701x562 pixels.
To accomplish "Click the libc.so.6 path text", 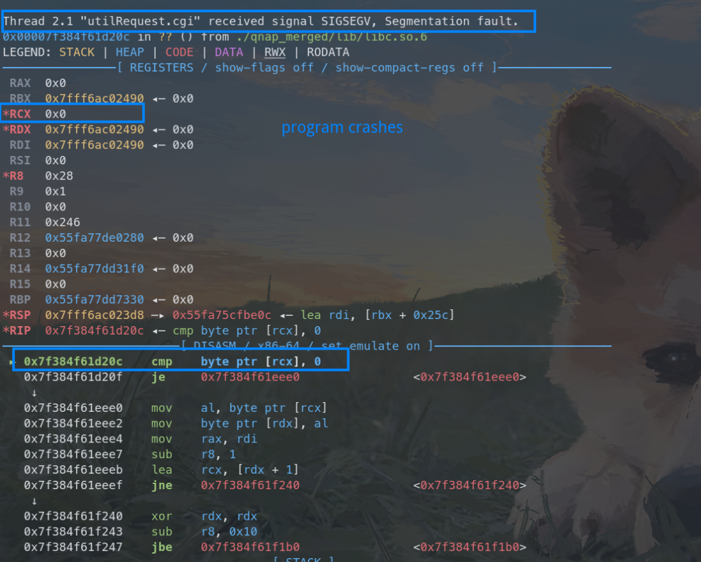I will (332, 36).
